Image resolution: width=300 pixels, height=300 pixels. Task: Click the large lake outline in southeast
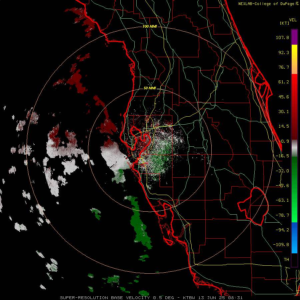[253, 206]
